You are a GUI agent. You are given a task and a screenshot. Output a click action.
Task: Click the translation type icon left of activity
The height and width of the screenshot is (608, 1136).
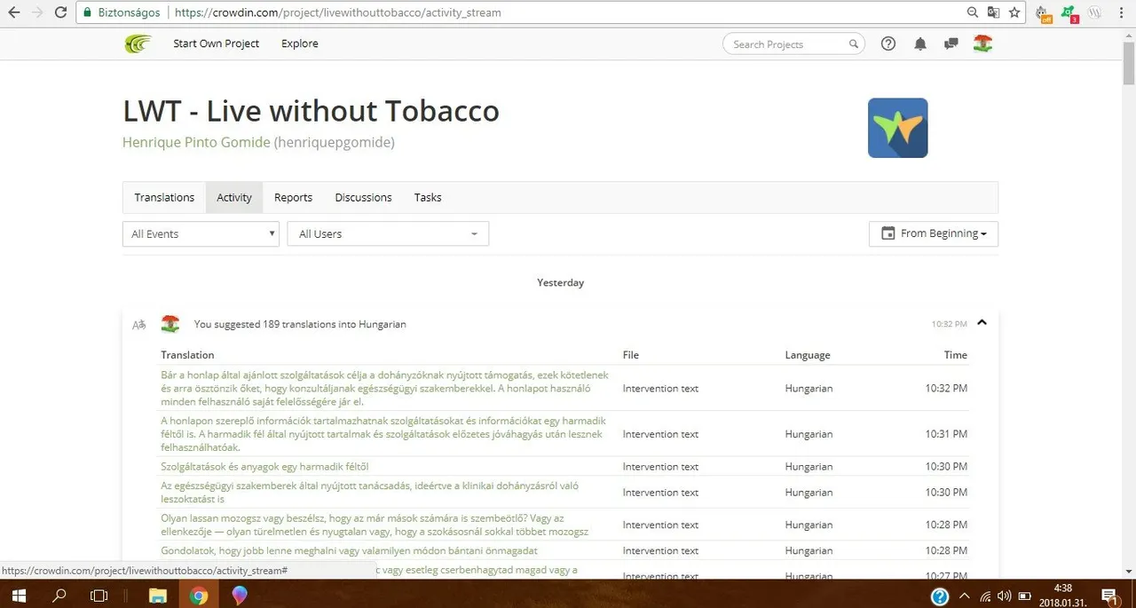point(138,325)
